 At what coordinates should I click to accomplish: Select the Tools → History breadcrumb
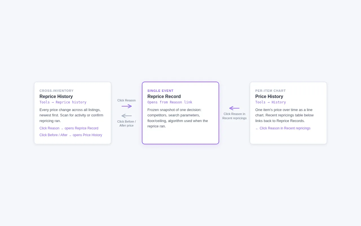pos(270,102)
